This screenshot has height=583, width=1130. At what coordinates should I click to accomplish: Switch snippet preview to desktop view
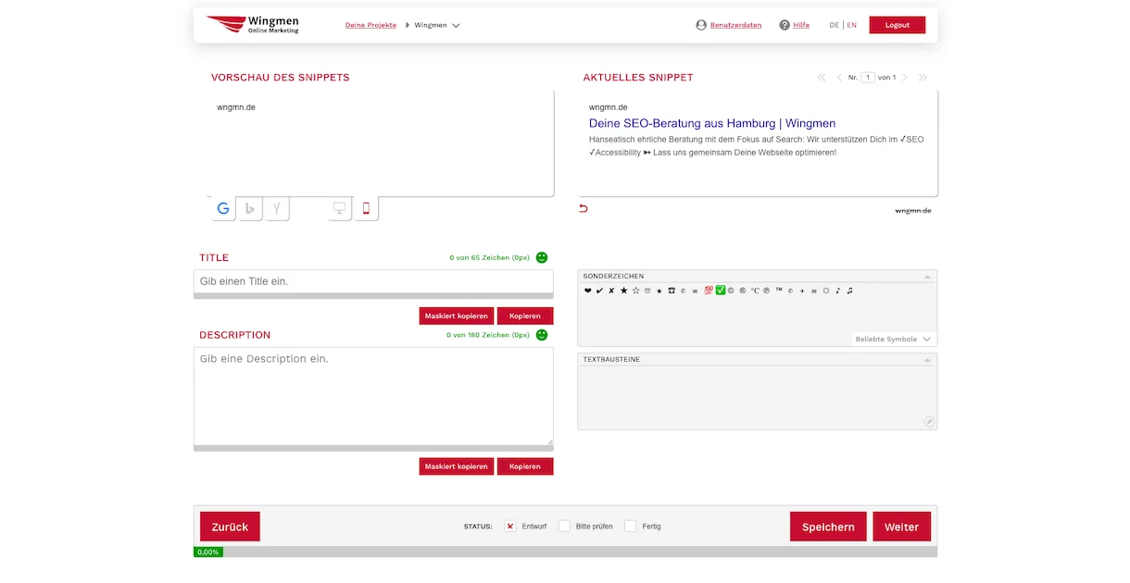pos(338,208)
